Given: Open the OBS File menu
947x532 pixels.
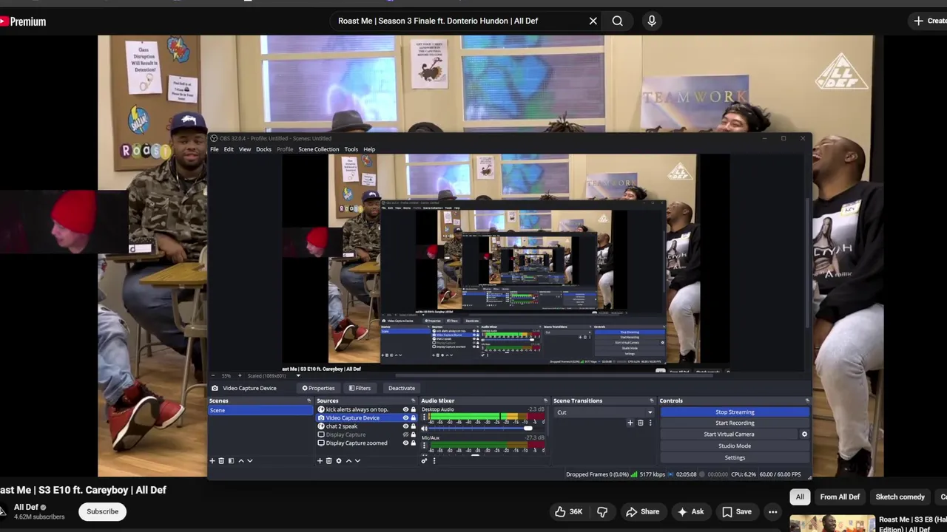Looking at the screenshot, I should pyautogui.click(x=215, y=149).
